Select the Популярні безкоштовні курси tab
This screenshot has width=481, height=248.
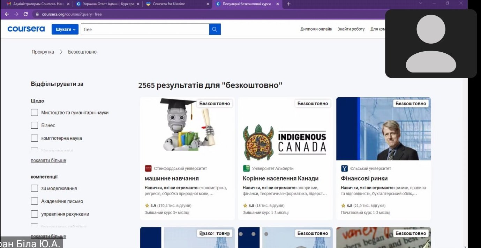[247, 4]
